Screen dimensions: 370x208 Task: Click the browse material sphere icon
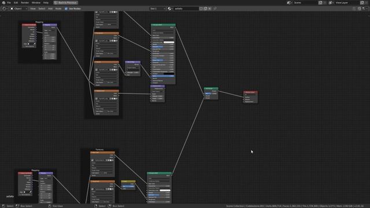point(170,9)
